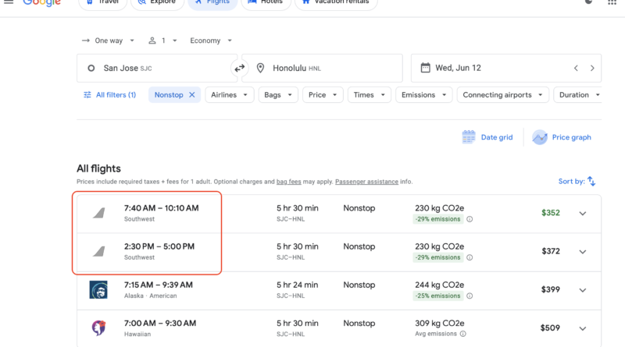This screenshot has width=625, height=347.
Task: Open the Price graph icon
Action: (540, 137)
